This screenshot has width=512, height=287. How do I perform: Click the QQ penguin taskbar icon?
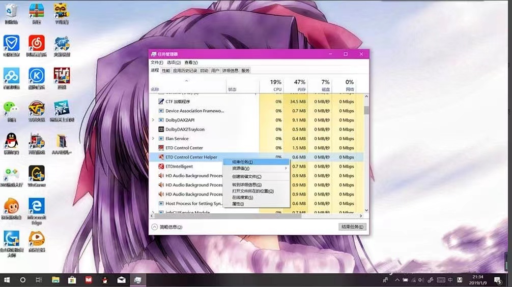105,280
